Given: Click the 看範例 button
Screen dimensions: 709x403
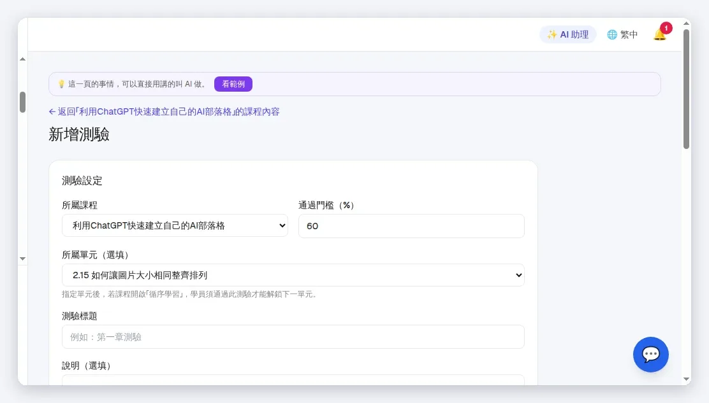Looking at the screenshot, I should (233, 84).
